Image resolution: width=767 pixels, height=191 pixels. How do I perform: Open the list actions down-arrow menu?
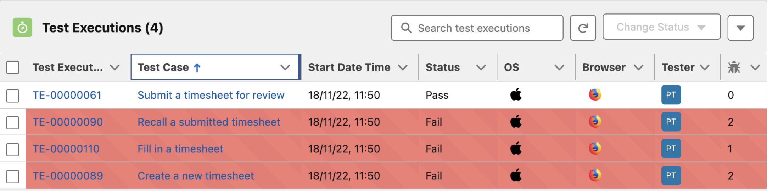tap(740, 28)
